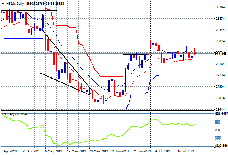Image resolution: width=228 pixels, height=155 pixels.
Task: Click the CCI(40) indicator label
Action: point(8,114)
